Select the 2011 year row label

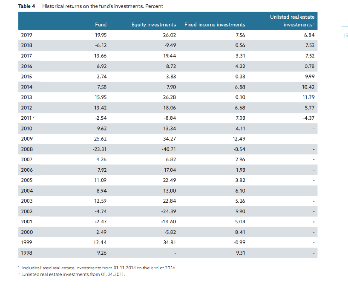[27, 118]
